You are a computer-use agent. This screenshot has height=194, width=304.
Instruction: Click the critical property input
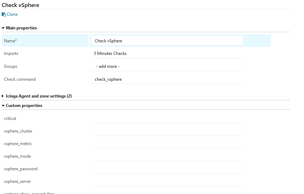click(x=167, y=118)
